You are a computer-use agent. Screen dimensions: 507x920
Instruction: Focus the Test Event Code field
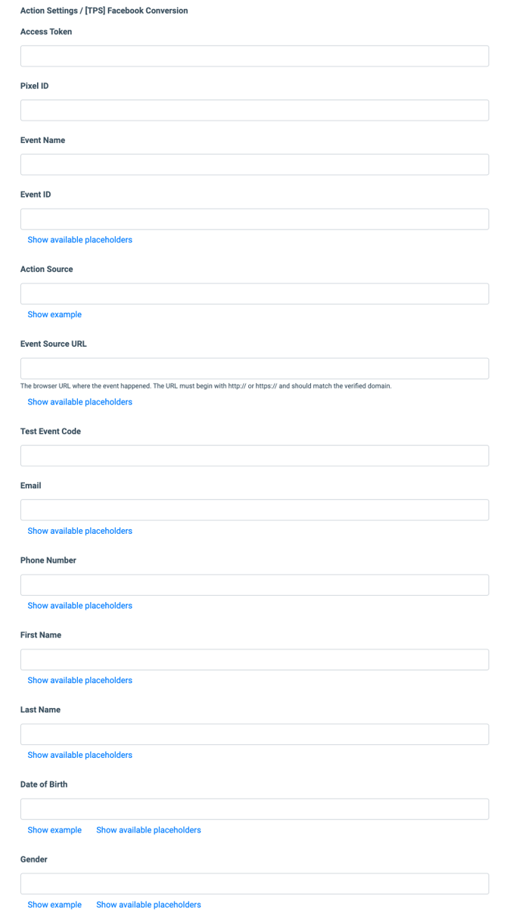(254, 456)
